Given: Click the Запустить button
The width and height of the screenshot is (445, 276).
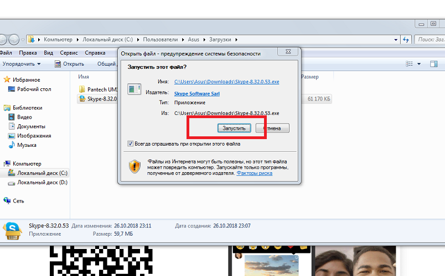Looking at the screenshot, I should pos(234,128).
